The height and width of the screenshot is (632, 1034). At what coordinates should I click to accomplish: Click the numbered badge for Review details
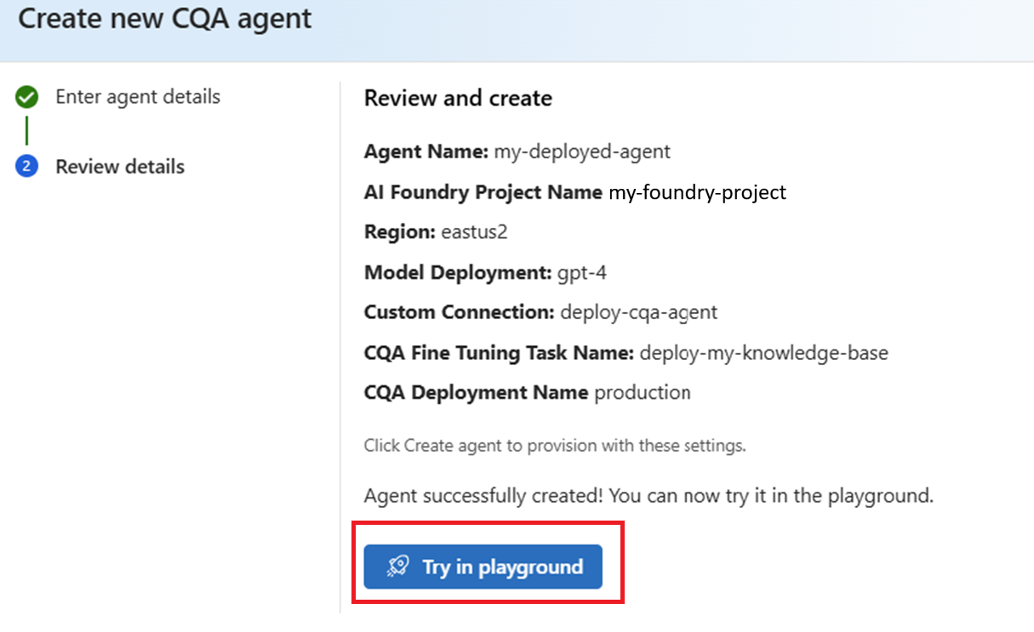click(26, 167)
